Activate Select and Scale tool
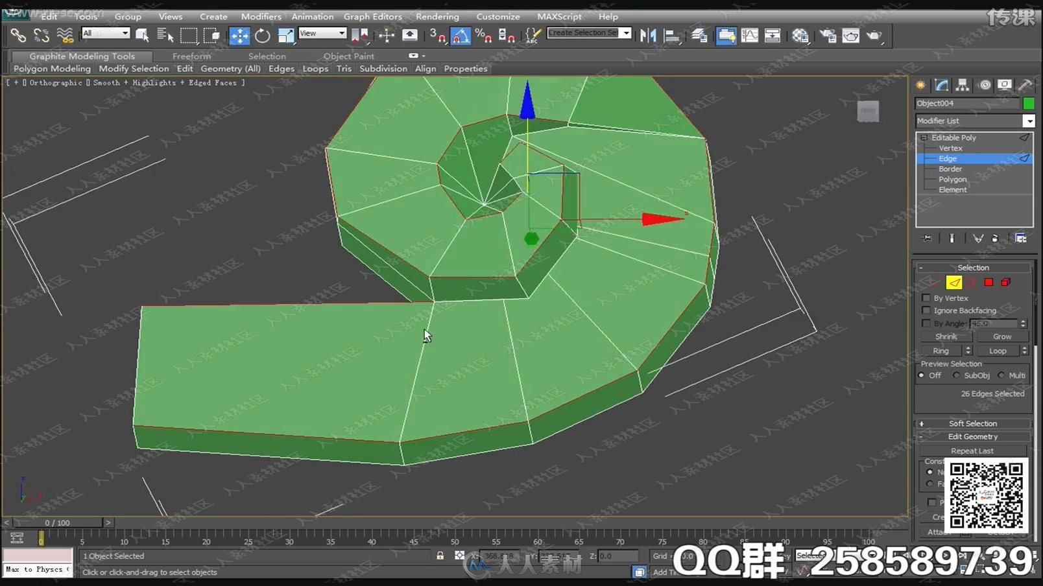The height and width of the screenshot is (586, 1043). coord(286,36)
